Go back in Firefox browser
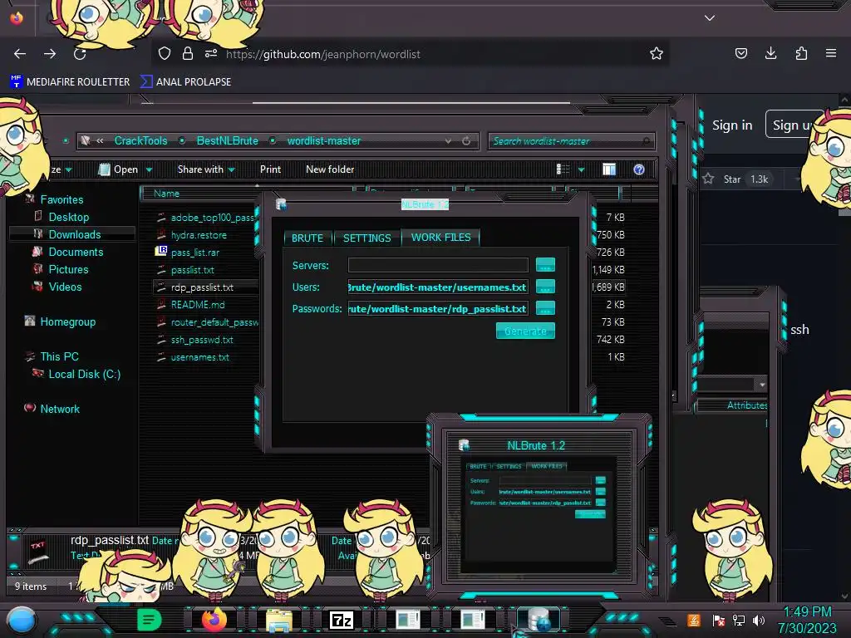The height and width of the screenshot is (638, 851). (20, 54)
